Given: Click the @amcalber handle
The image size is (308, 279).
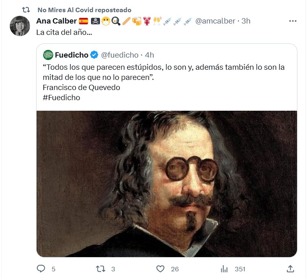Looking at the screenshot, I should tap(215, 21).
